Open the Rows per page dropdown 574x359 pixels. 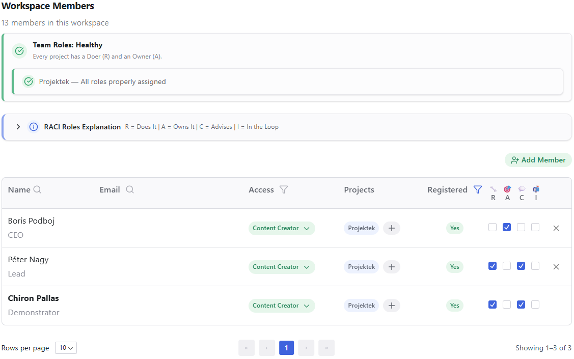click(66, 348)
